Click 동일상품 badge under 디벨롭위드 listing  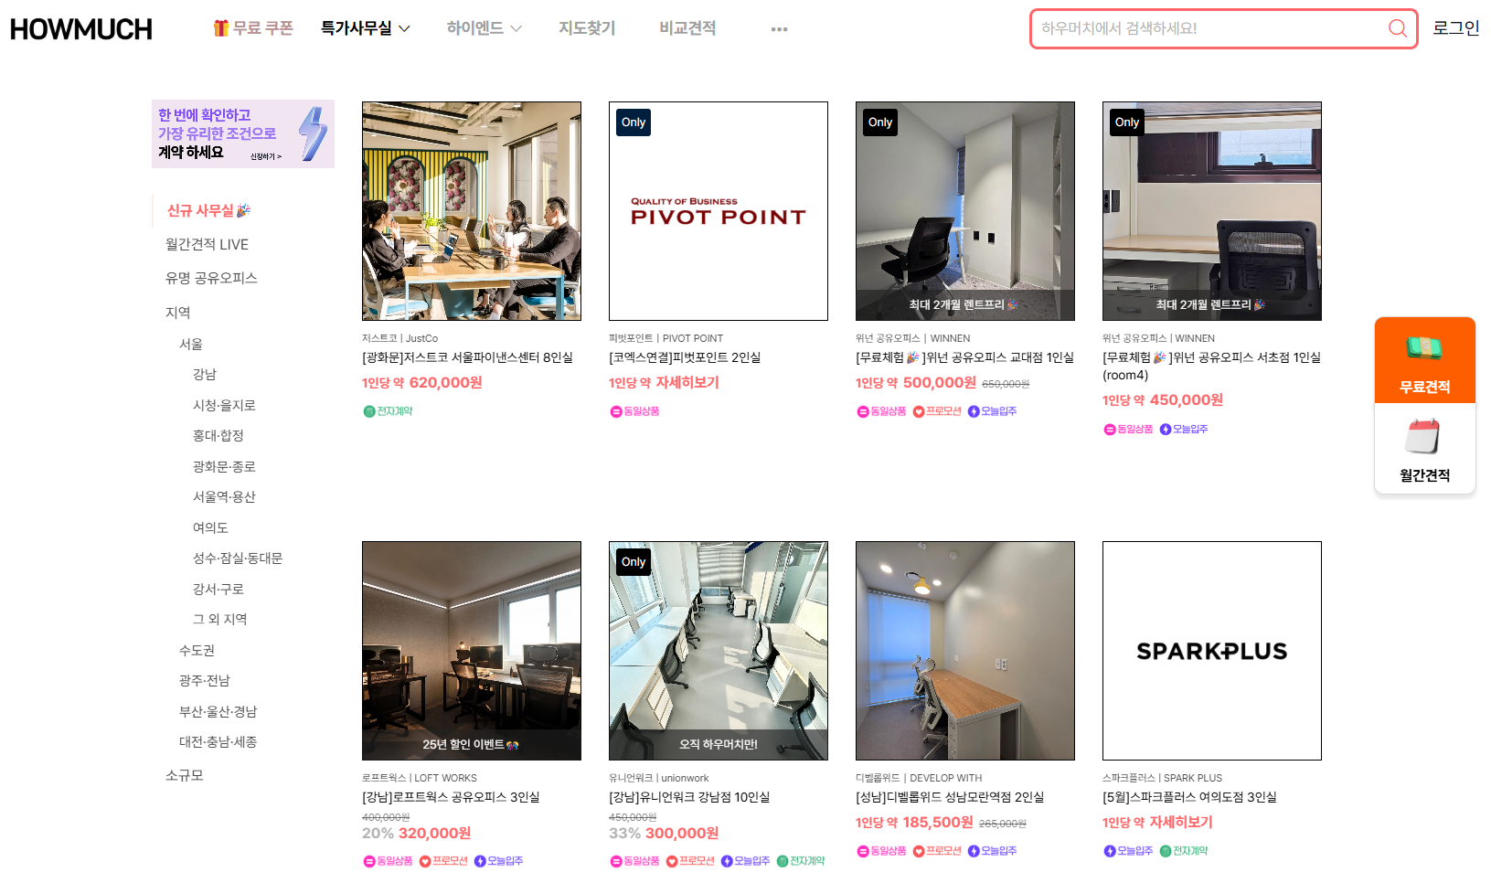click(x=881, y=851)
